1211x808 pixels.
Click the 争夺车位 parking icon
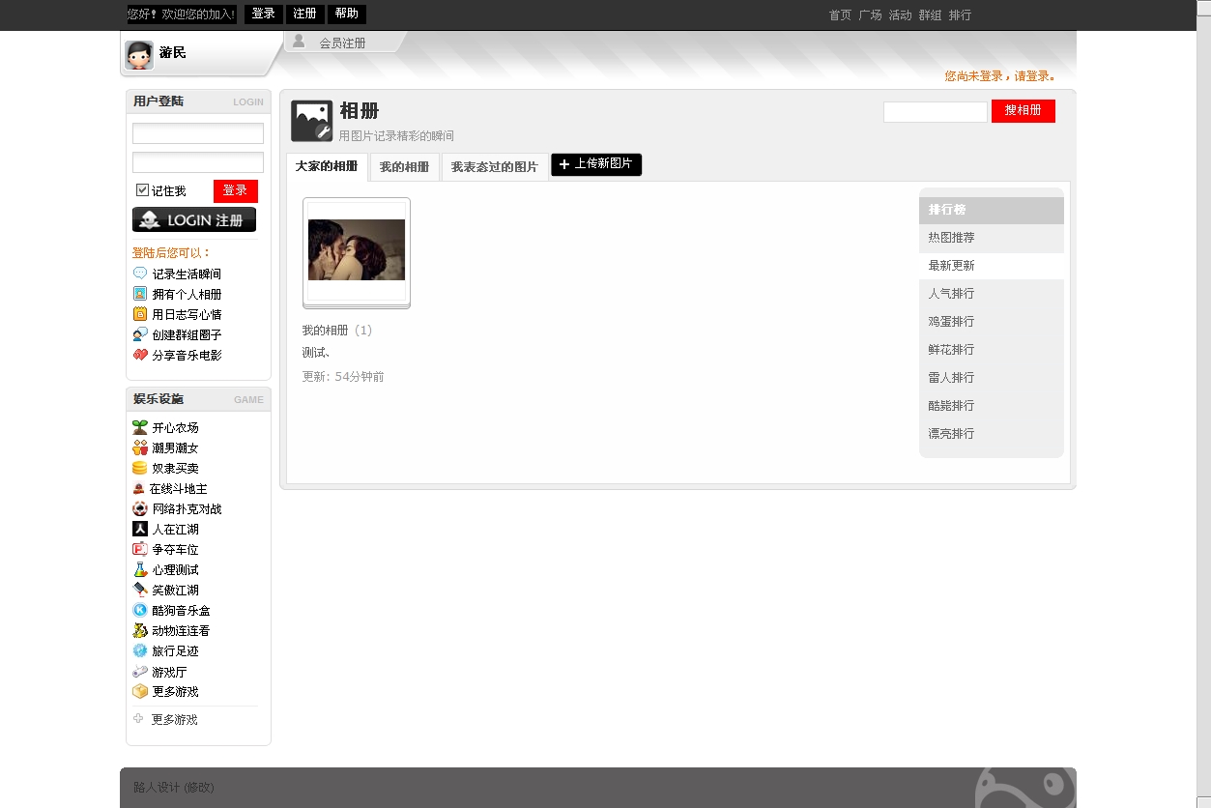140,549
